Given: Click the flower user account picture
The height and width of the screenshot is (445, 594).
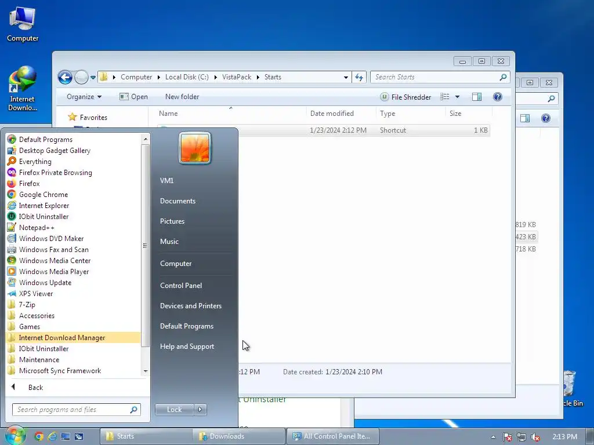Looking at the screenshot, I should point(195,148).
